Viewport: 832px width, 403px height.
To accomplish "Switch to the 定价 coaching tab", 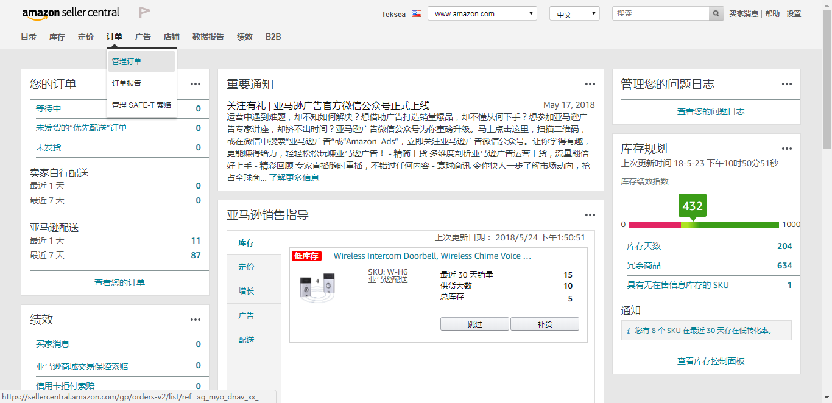I will (x=254, y=267).
